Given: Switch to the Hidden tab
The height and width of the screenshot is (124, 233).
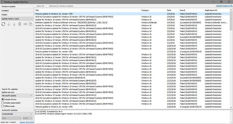Looking at the screenshot, I should (x=17, y=15).
